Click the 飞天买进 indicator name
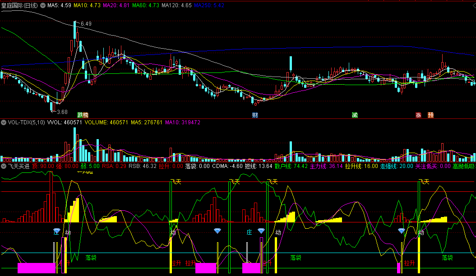Viewport: 476px width, 276px height. [x=18, y=166]
